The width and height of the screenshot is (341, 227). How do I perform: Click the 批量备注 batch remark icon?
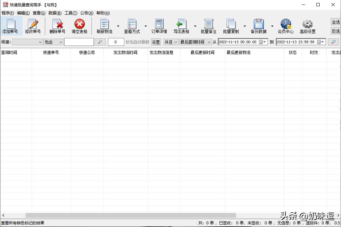[x=209, y=24]
